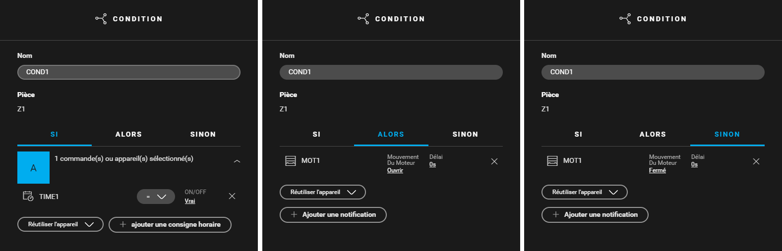Screen dimensions: 782x251
Task: Click the COND1 name field in the left panel
Action: (x=129, y=72)
